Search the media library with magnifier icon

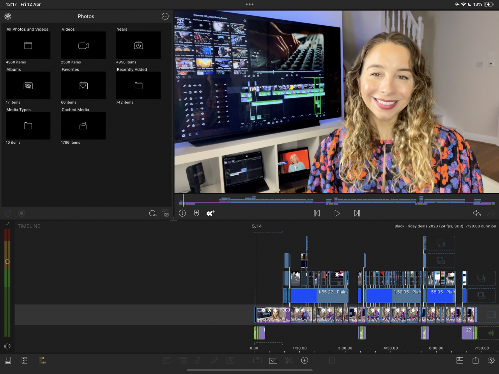coord(152,213)
